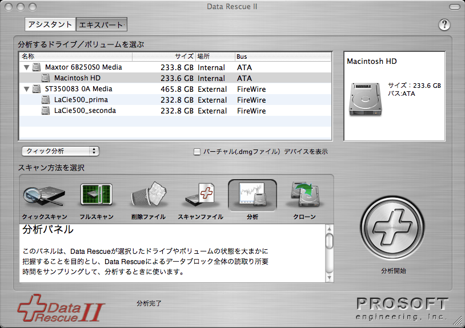
Task: Open the クイック分析 popup menu
Action: (60, 151)
